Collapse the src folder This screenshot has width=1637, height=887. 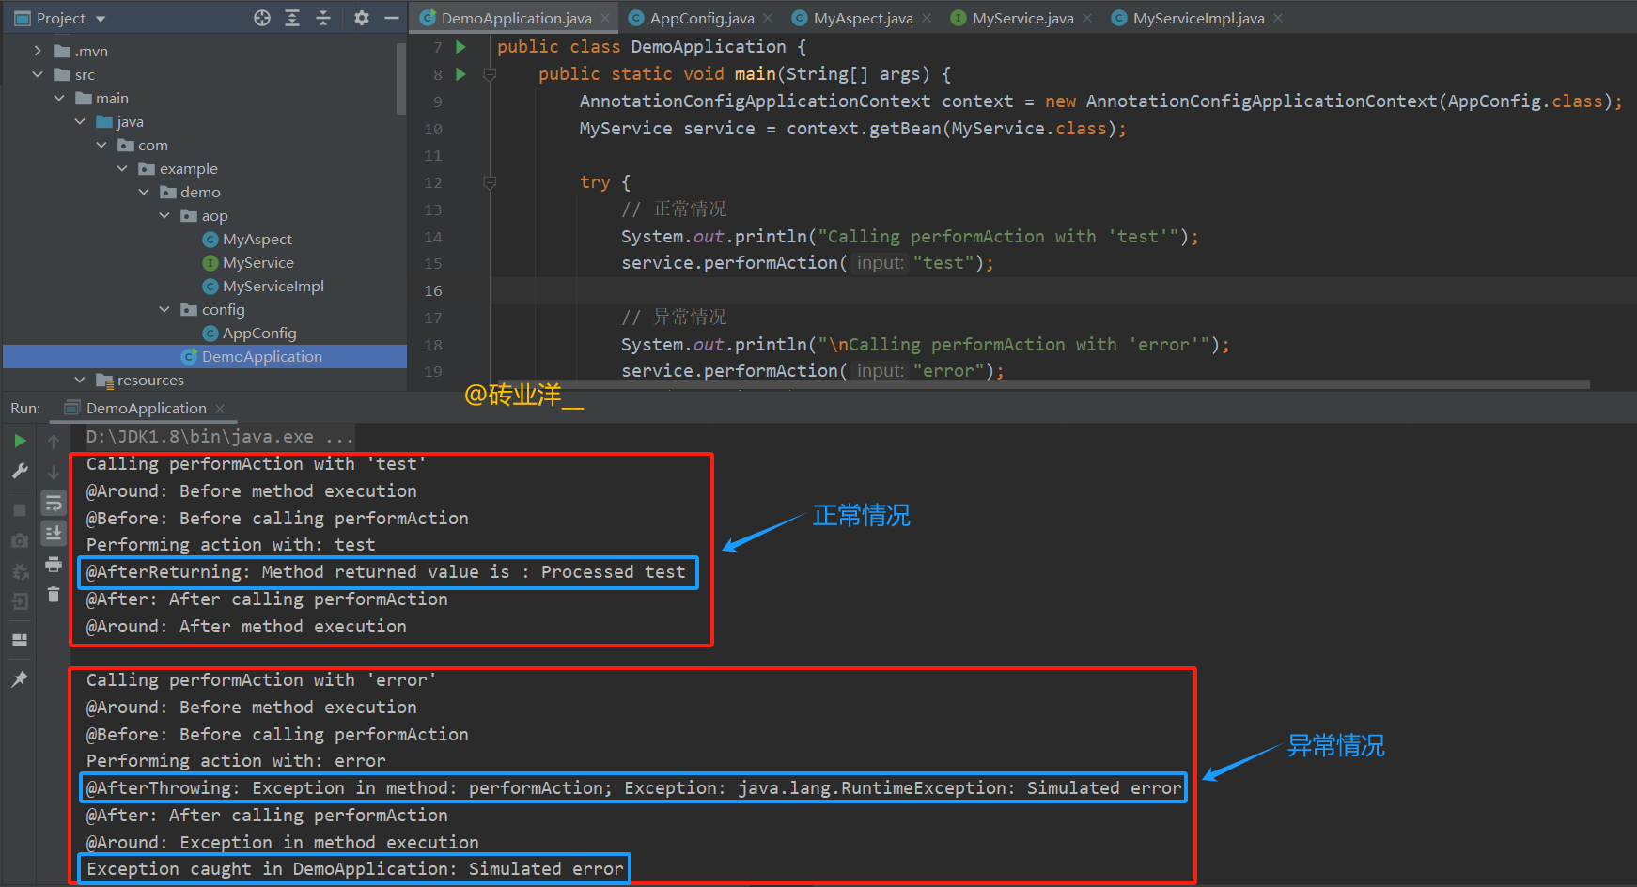click(38, 74)
